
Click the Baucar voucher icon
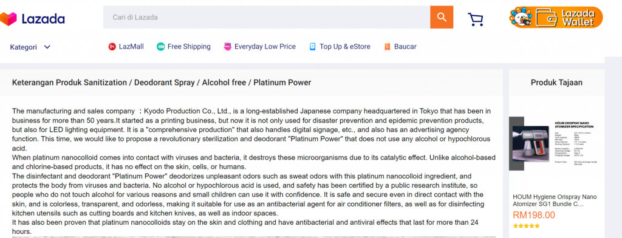tap(388, 47)
